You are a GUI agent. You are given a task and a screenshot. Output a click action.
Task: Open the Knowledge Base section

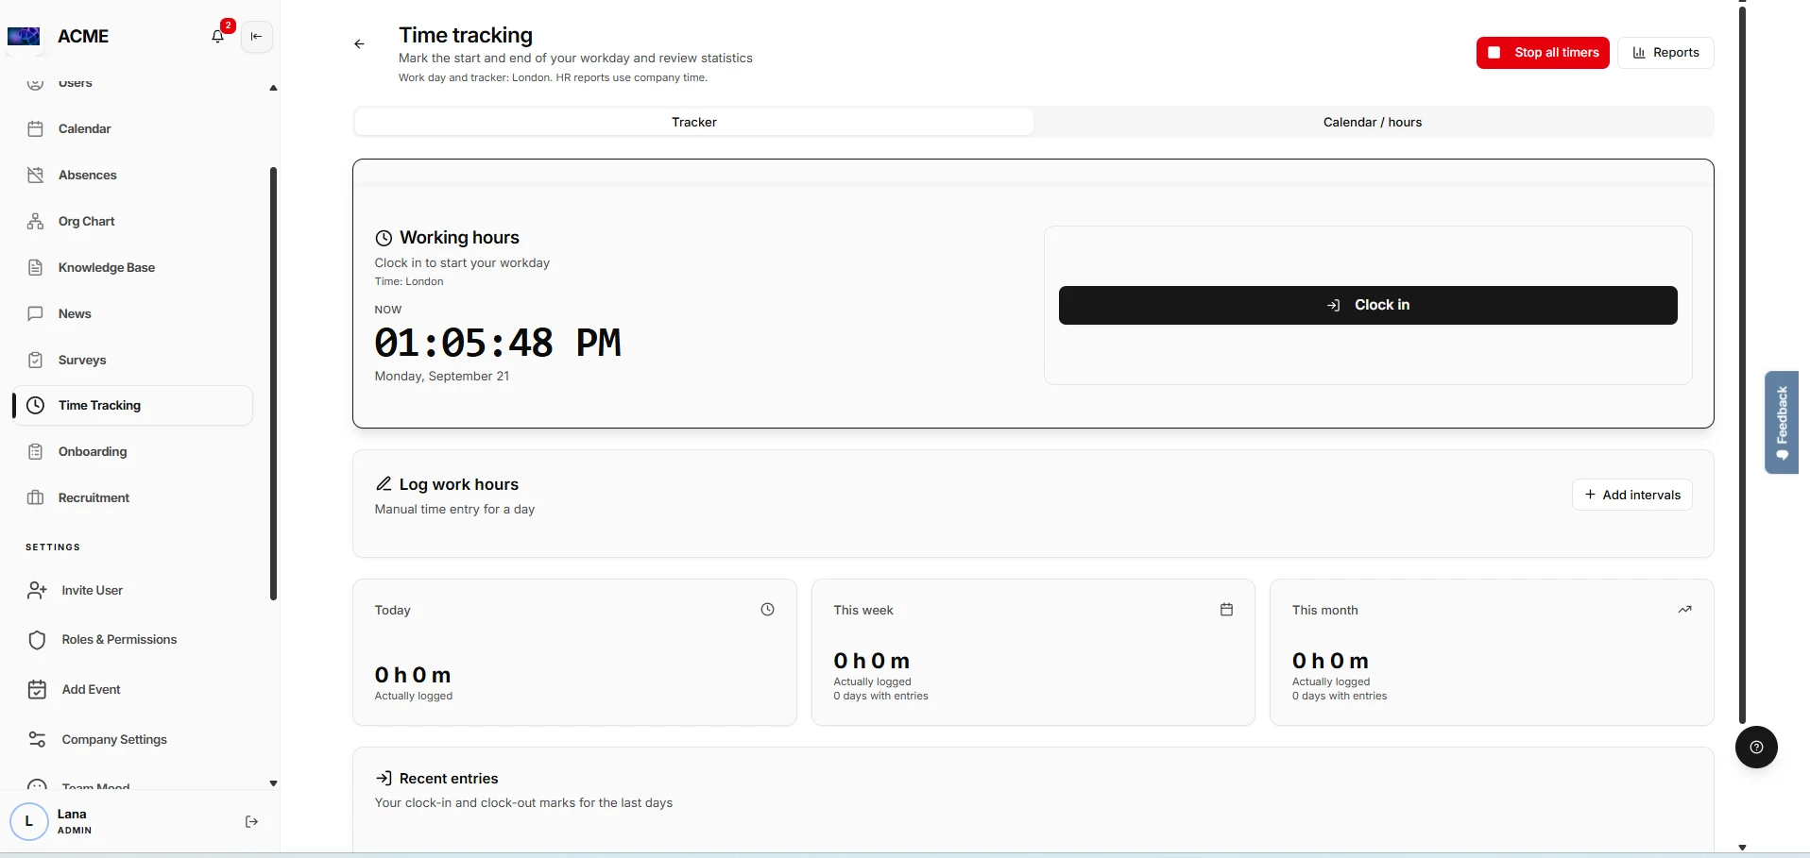132,267
